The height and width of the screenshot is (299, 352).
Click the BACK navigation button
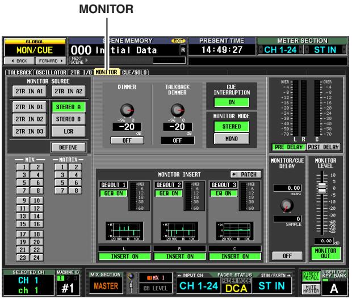(x=19, y=61)
